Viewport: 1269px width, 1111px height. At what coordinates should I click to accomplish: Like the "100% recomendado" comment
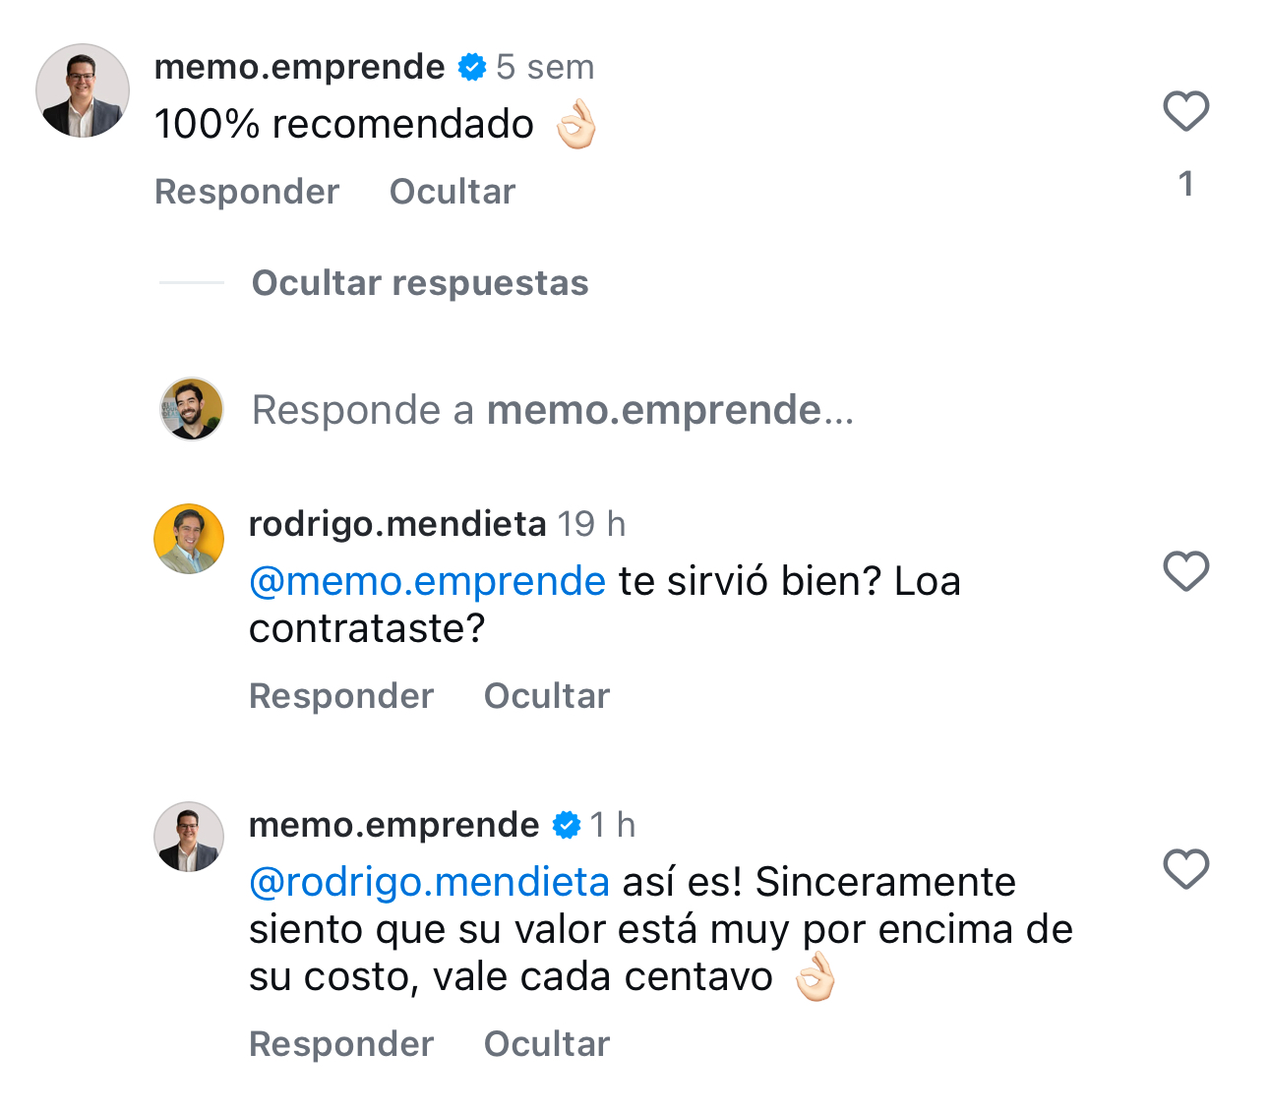1185,111
